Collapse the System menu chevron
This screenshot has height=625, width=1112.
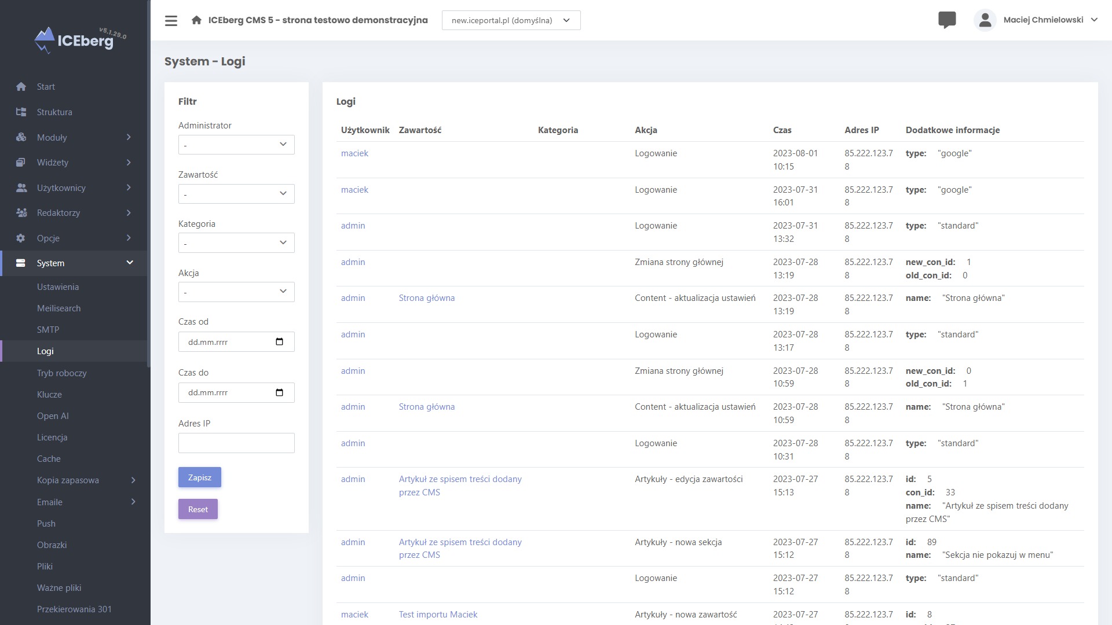point(130,263)
